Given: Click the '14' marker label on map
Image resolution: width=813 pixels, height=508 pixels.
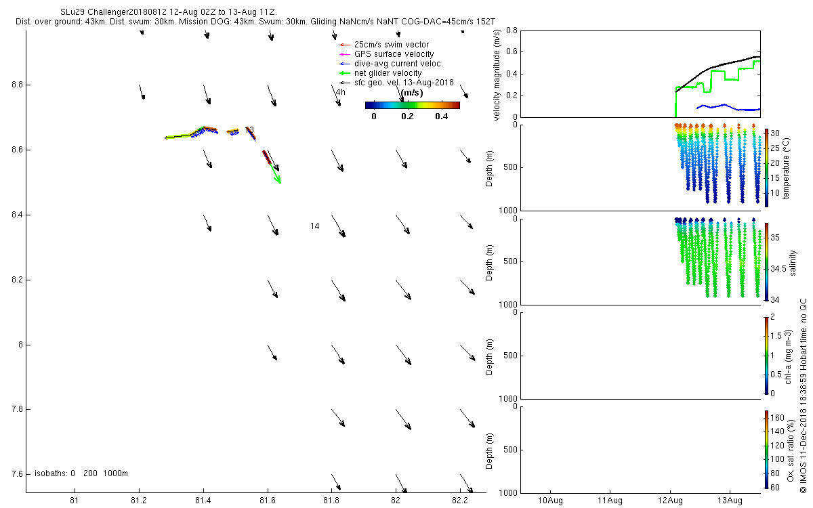Looking at the screenshot, I should 314,226.
